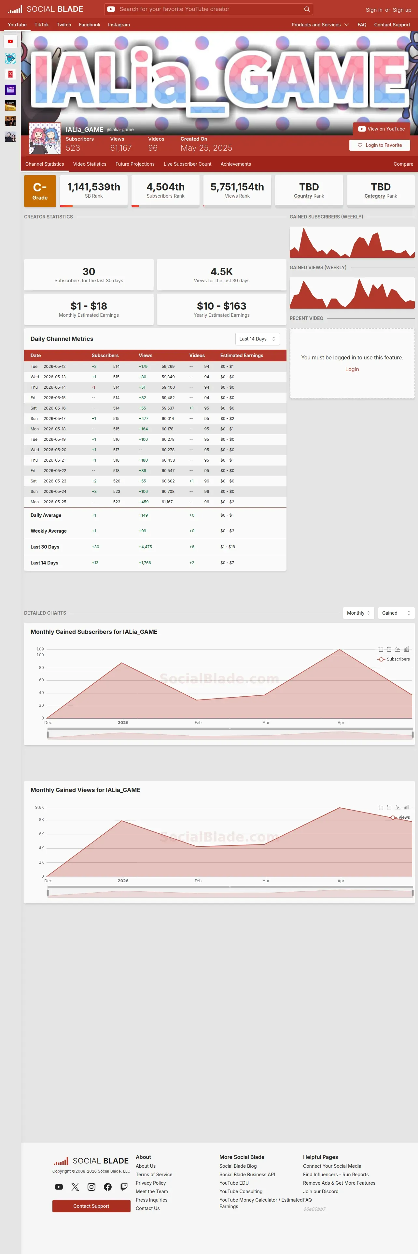Click right handle of Views chart range slider

(x=413, y=893)
